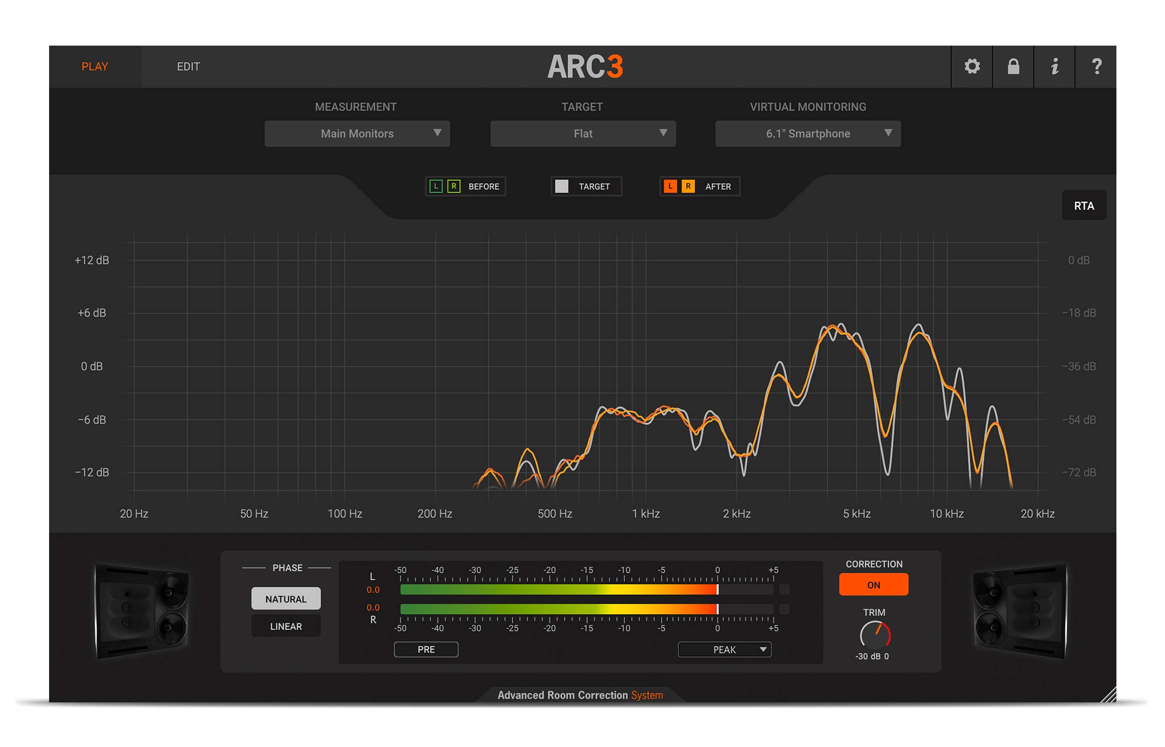This screenshot has width=1165, height=747.
Task: Click the Advanced Room Correction System footer
Action: click(580, 695)
